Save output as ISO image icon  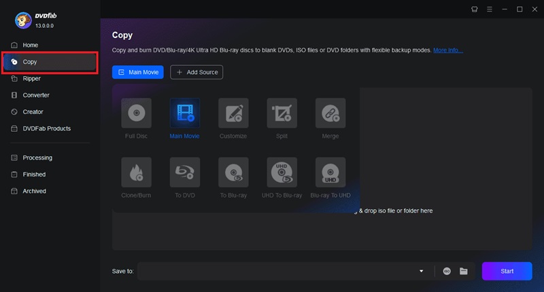click(447, 271)
